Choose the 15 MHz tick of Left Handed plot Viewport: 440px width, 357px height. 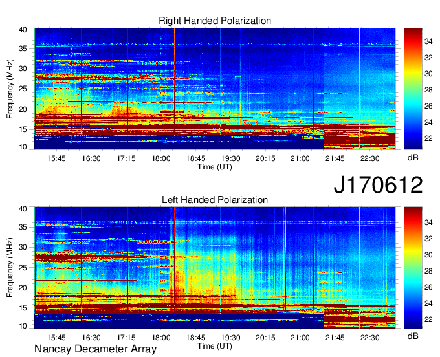click(23, 308)
